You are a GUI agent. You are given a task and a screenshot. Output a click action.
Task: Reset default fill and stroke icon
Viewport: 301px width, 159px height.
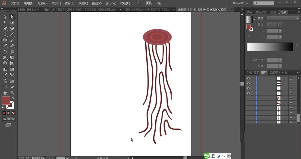pyautogui.click(x=3, y=108)
